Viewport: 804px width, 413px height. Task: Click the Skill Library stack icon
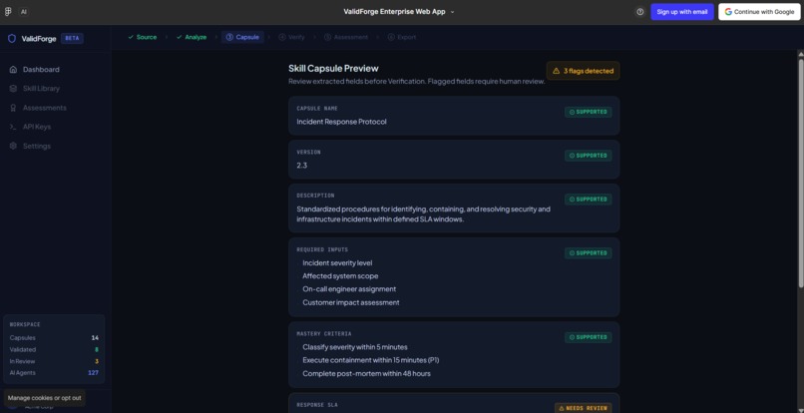point(13,89)
